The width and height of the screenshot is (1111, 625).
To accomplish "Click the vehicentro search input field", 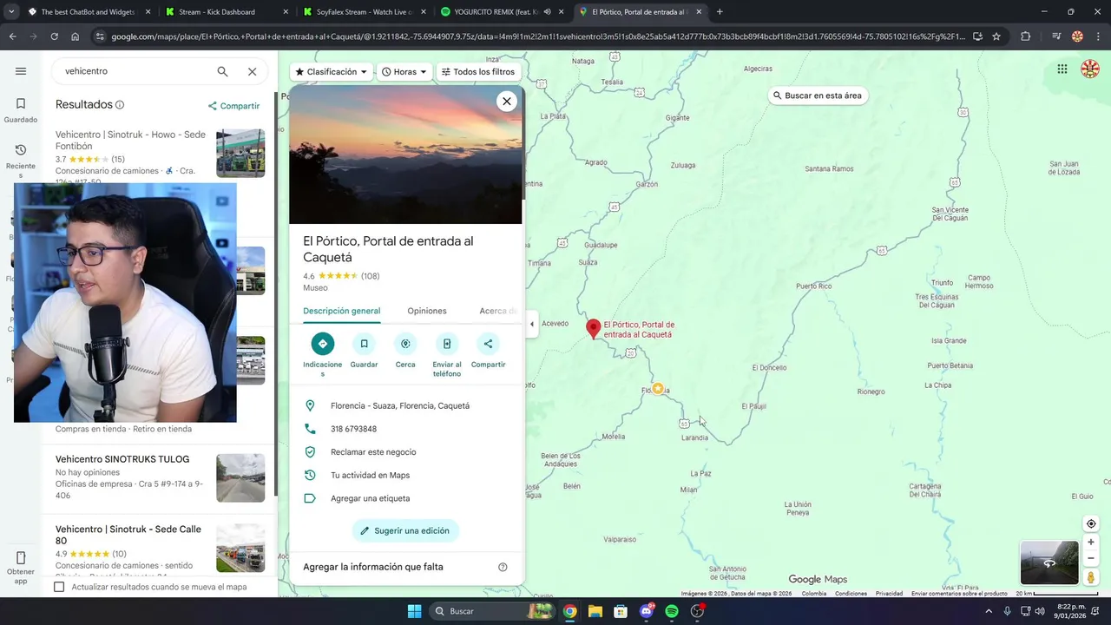I will 135,71.
